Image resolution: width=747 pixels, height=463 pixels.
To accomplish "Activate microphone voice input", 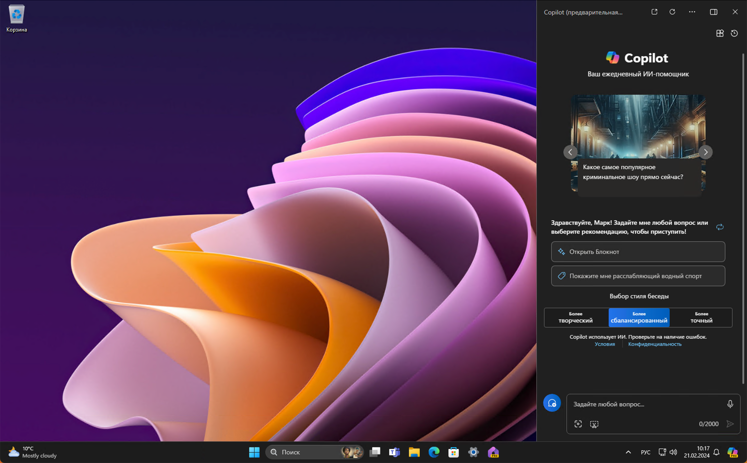I will (730, 404).
